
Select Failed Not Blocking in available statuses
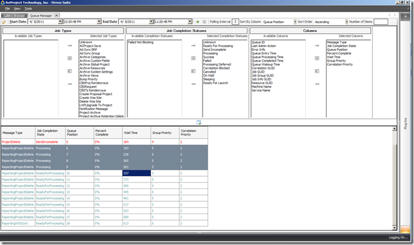tap(141, 42)
